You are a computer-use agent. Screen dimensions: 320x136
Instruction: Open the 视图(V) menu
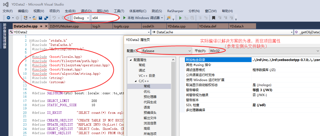[x=39, y=11]
